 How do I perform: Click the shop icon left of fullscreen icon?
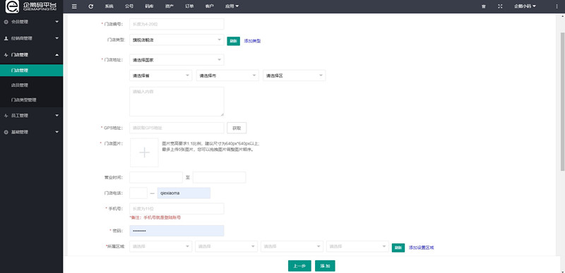pos(483,6)
